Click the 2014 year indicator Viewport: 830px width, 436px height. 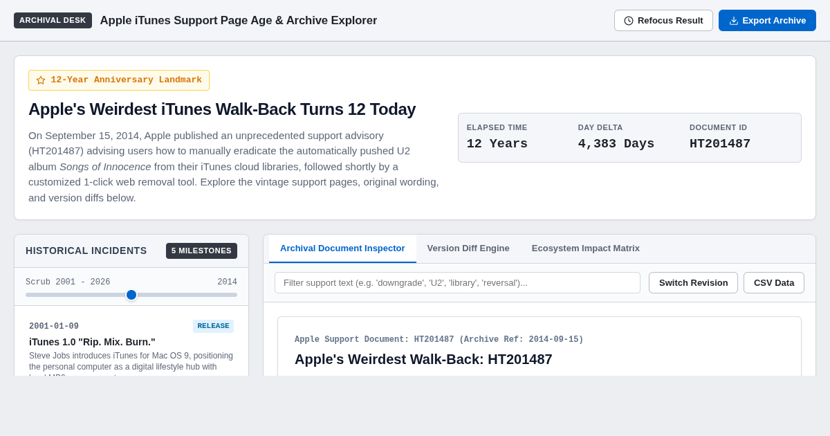coord(227,282)
